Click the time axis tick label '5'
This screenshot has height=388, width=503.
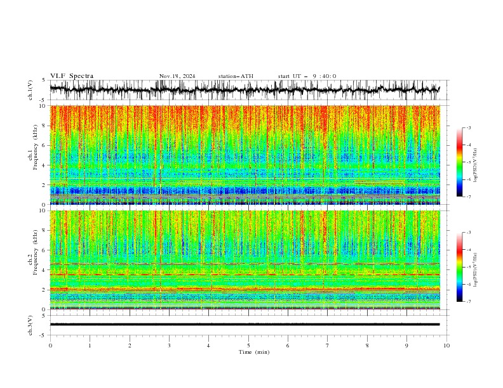point(248,346)
